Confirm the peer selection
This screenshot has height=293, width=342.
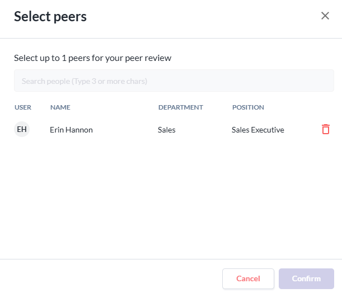click(x=306, y=278)
